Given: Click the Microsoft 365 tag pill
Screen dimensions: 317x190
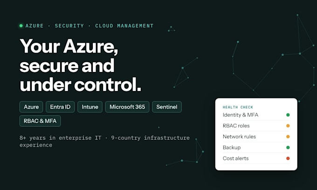Looking at the screenshot, I should click(x=127, y=107).
